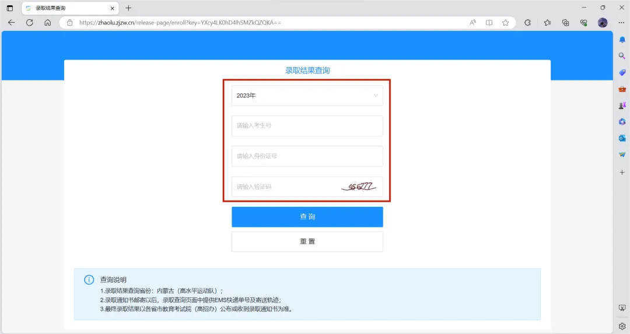The height and width of the screenshot is (334, 630).
Task: Open browser settings and more menu
Action: pyautogui.click(x=621, y=23)
